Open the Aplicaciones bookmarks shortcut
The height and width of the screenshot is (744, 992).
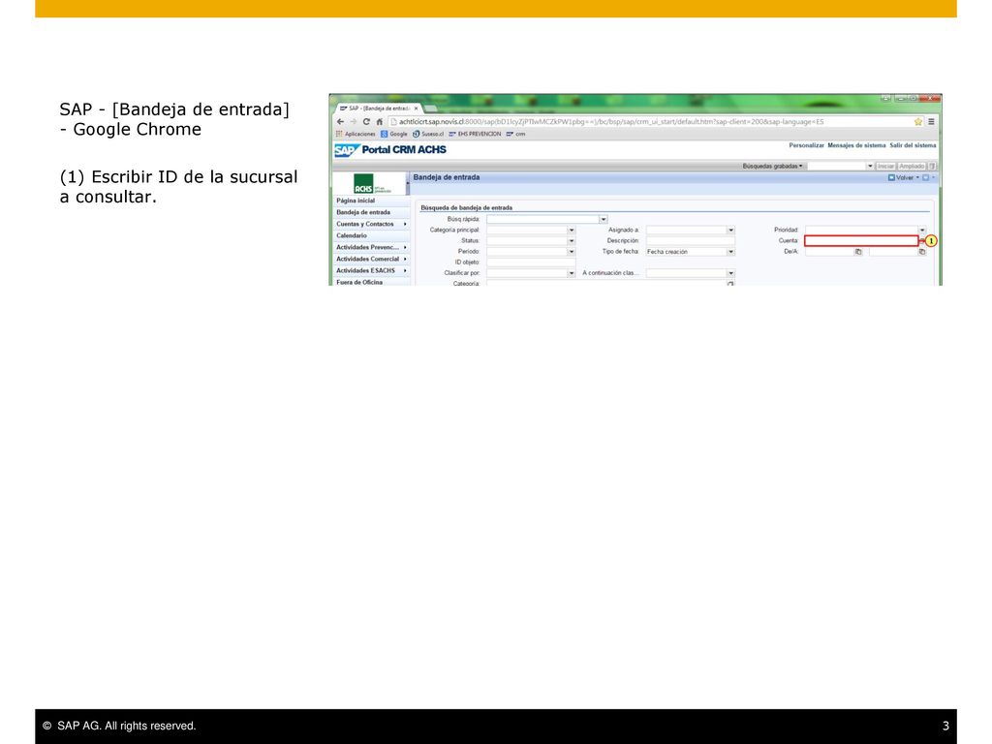(x=356, y=134)
